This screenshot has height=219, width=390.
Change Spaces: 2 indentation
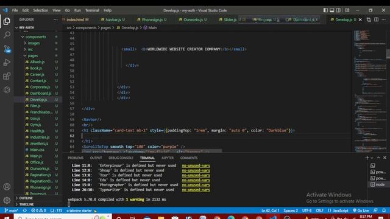[291, 210]
